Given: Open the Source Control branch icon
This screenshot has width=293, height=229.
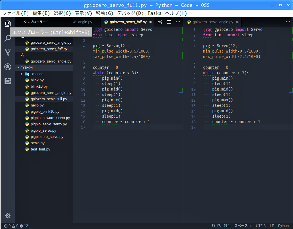Looking at the screenshot, I should [8, 53].
